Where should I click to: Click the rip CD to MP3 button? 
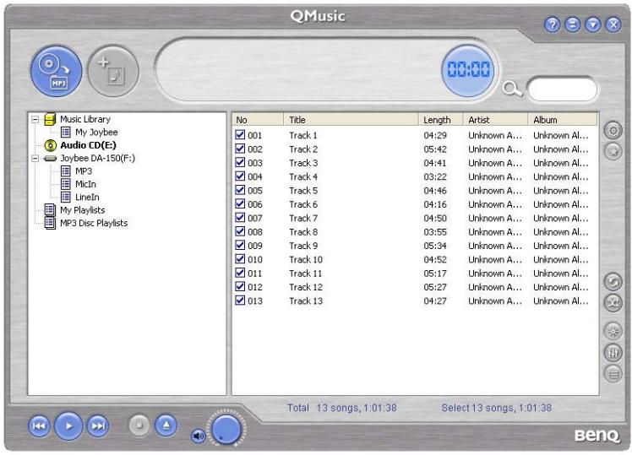tap(57, 71)
